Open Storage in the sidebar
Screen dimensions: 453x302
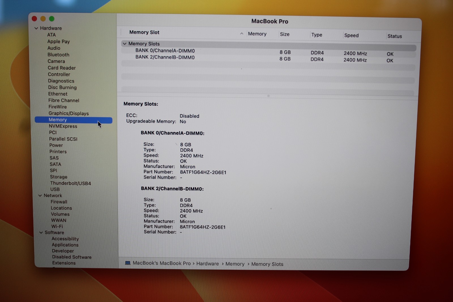(x=59, y=177)
